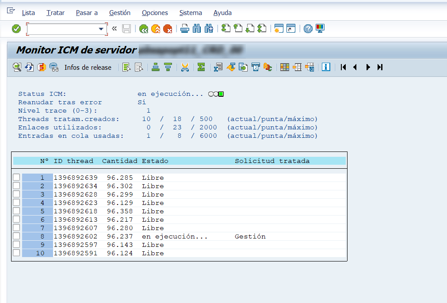447x303 pixels.
Task: Click the Refresh icon in the application toolbar
Action: (29, 67)
